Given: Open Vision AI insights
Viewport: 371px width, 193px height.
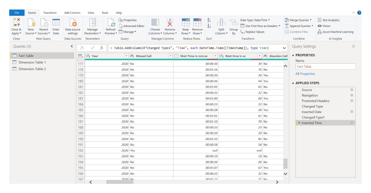Looking at the screenshot, I should 324,26.
